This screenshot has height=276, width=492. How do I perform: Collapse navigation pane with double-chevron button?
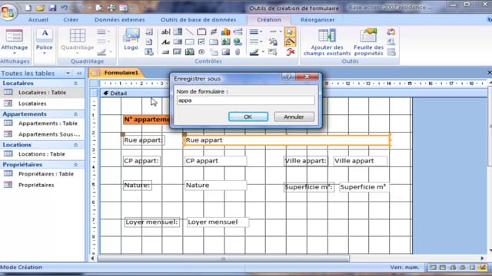point(79,74)
